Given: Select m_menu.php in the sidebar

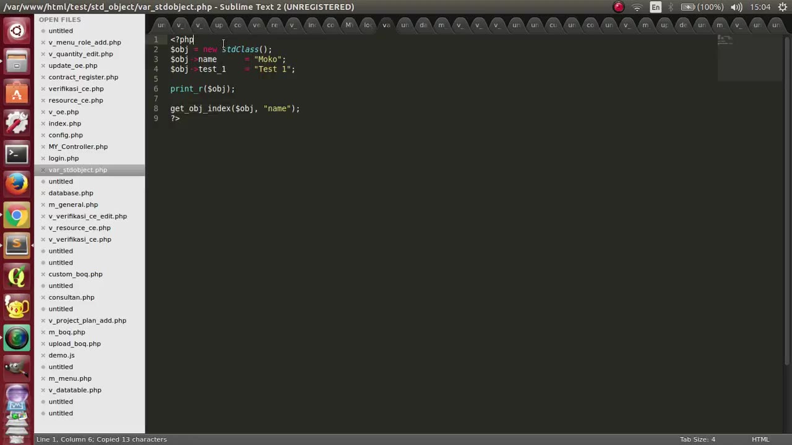Looking at the screenshot, I should tap(70, 379).
